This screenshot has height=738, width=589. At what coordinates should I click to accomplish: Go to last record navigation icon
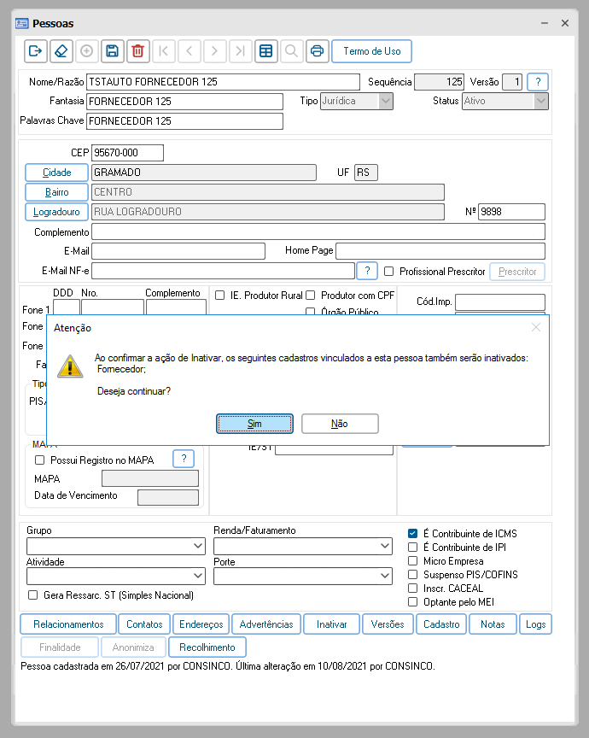coord(240,51)
